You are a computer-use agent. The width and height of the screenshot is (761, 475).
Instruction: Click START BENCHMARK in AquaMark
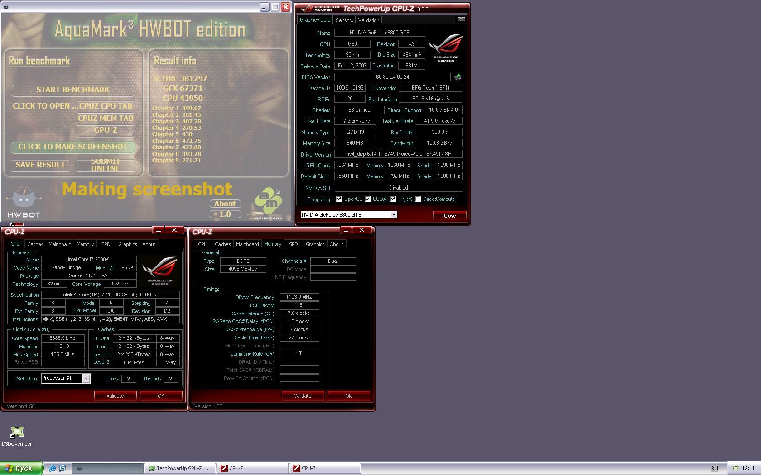(x=73, y=90)
